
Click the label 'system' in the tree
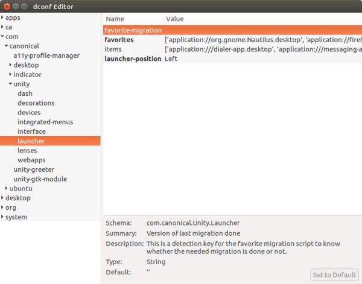pyautogui.click(x=16, y=217)
